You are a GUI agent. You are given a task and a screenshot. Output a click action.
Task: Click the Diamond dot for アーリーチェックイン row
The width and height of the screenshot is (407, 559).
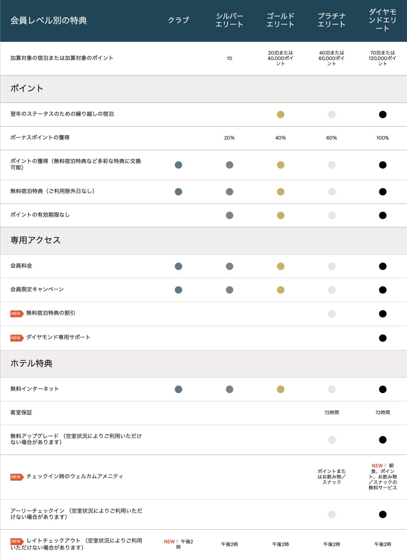[x=383, y=514]
